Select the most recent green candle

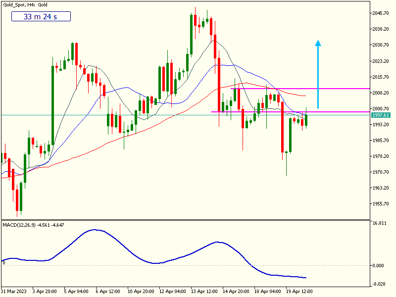click(x=306, y=120)
